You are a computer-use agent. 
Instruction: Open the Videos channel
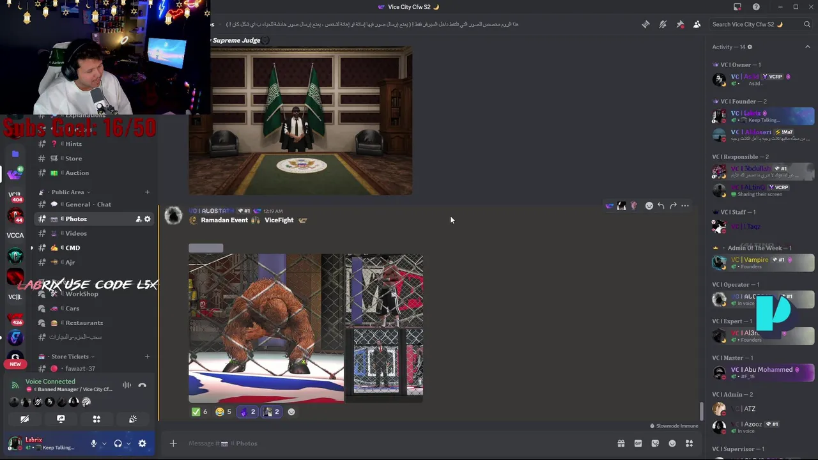[93, 233]
